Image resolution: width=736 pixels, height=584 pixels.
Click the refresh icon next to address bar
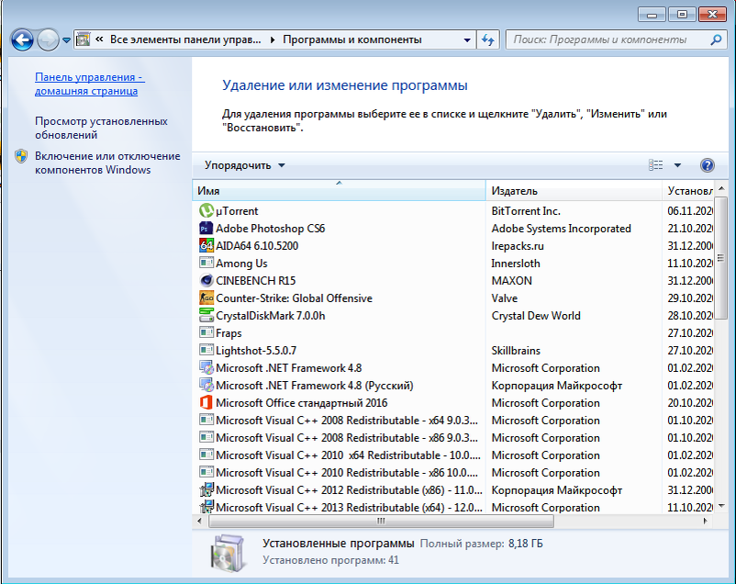[487, 39]
